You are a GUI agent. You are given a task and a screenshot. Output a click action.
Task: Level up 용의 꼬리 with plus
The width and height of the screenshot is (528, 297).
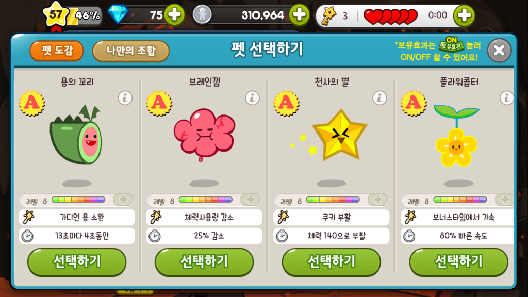(123, 200)
